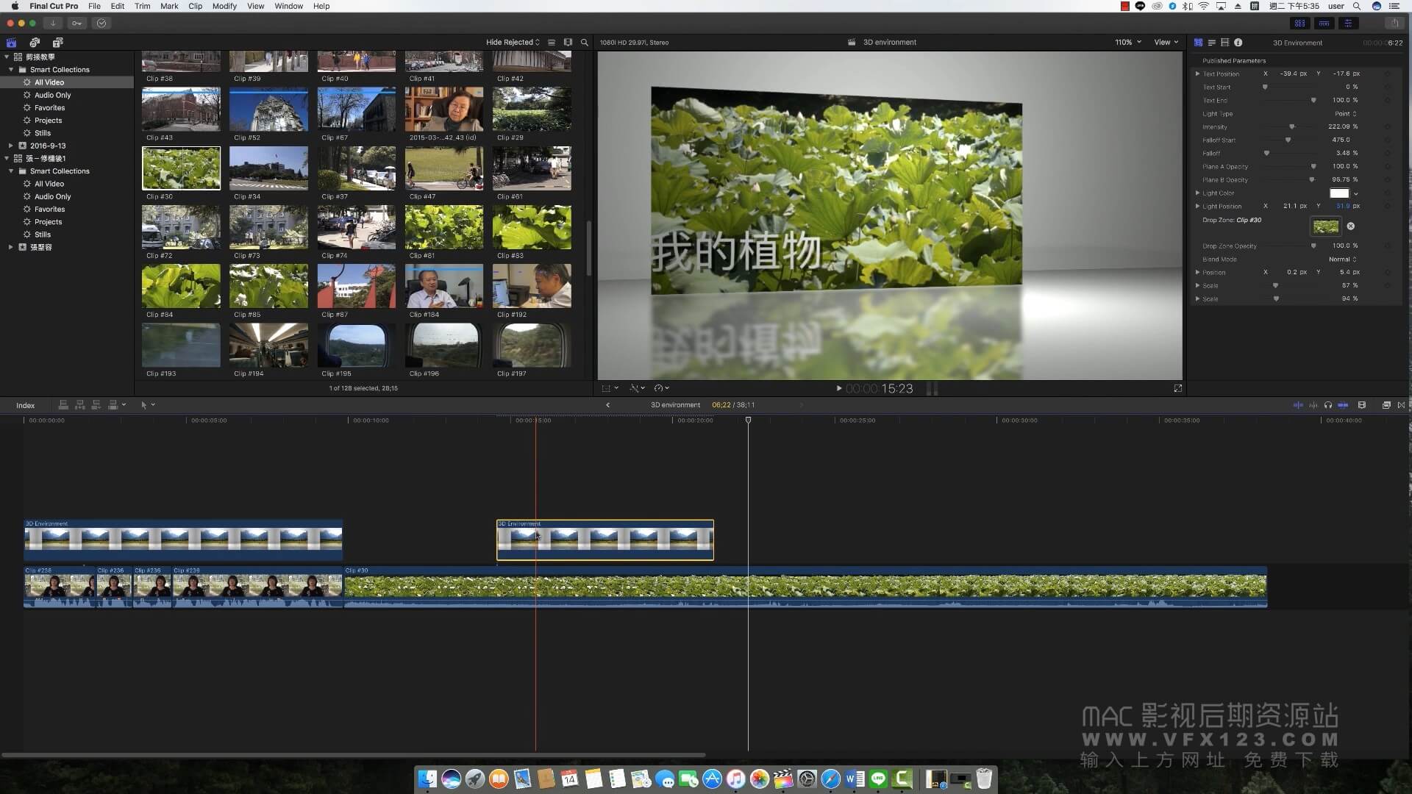
Task: Enter full screen viewer playback
Action: 1178,388
